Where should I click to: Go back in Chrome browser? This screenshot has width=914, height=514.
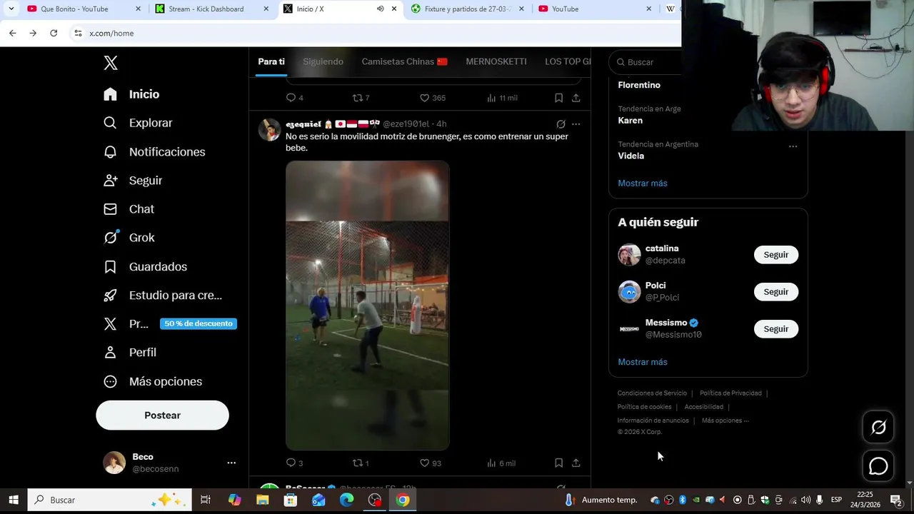13,33
